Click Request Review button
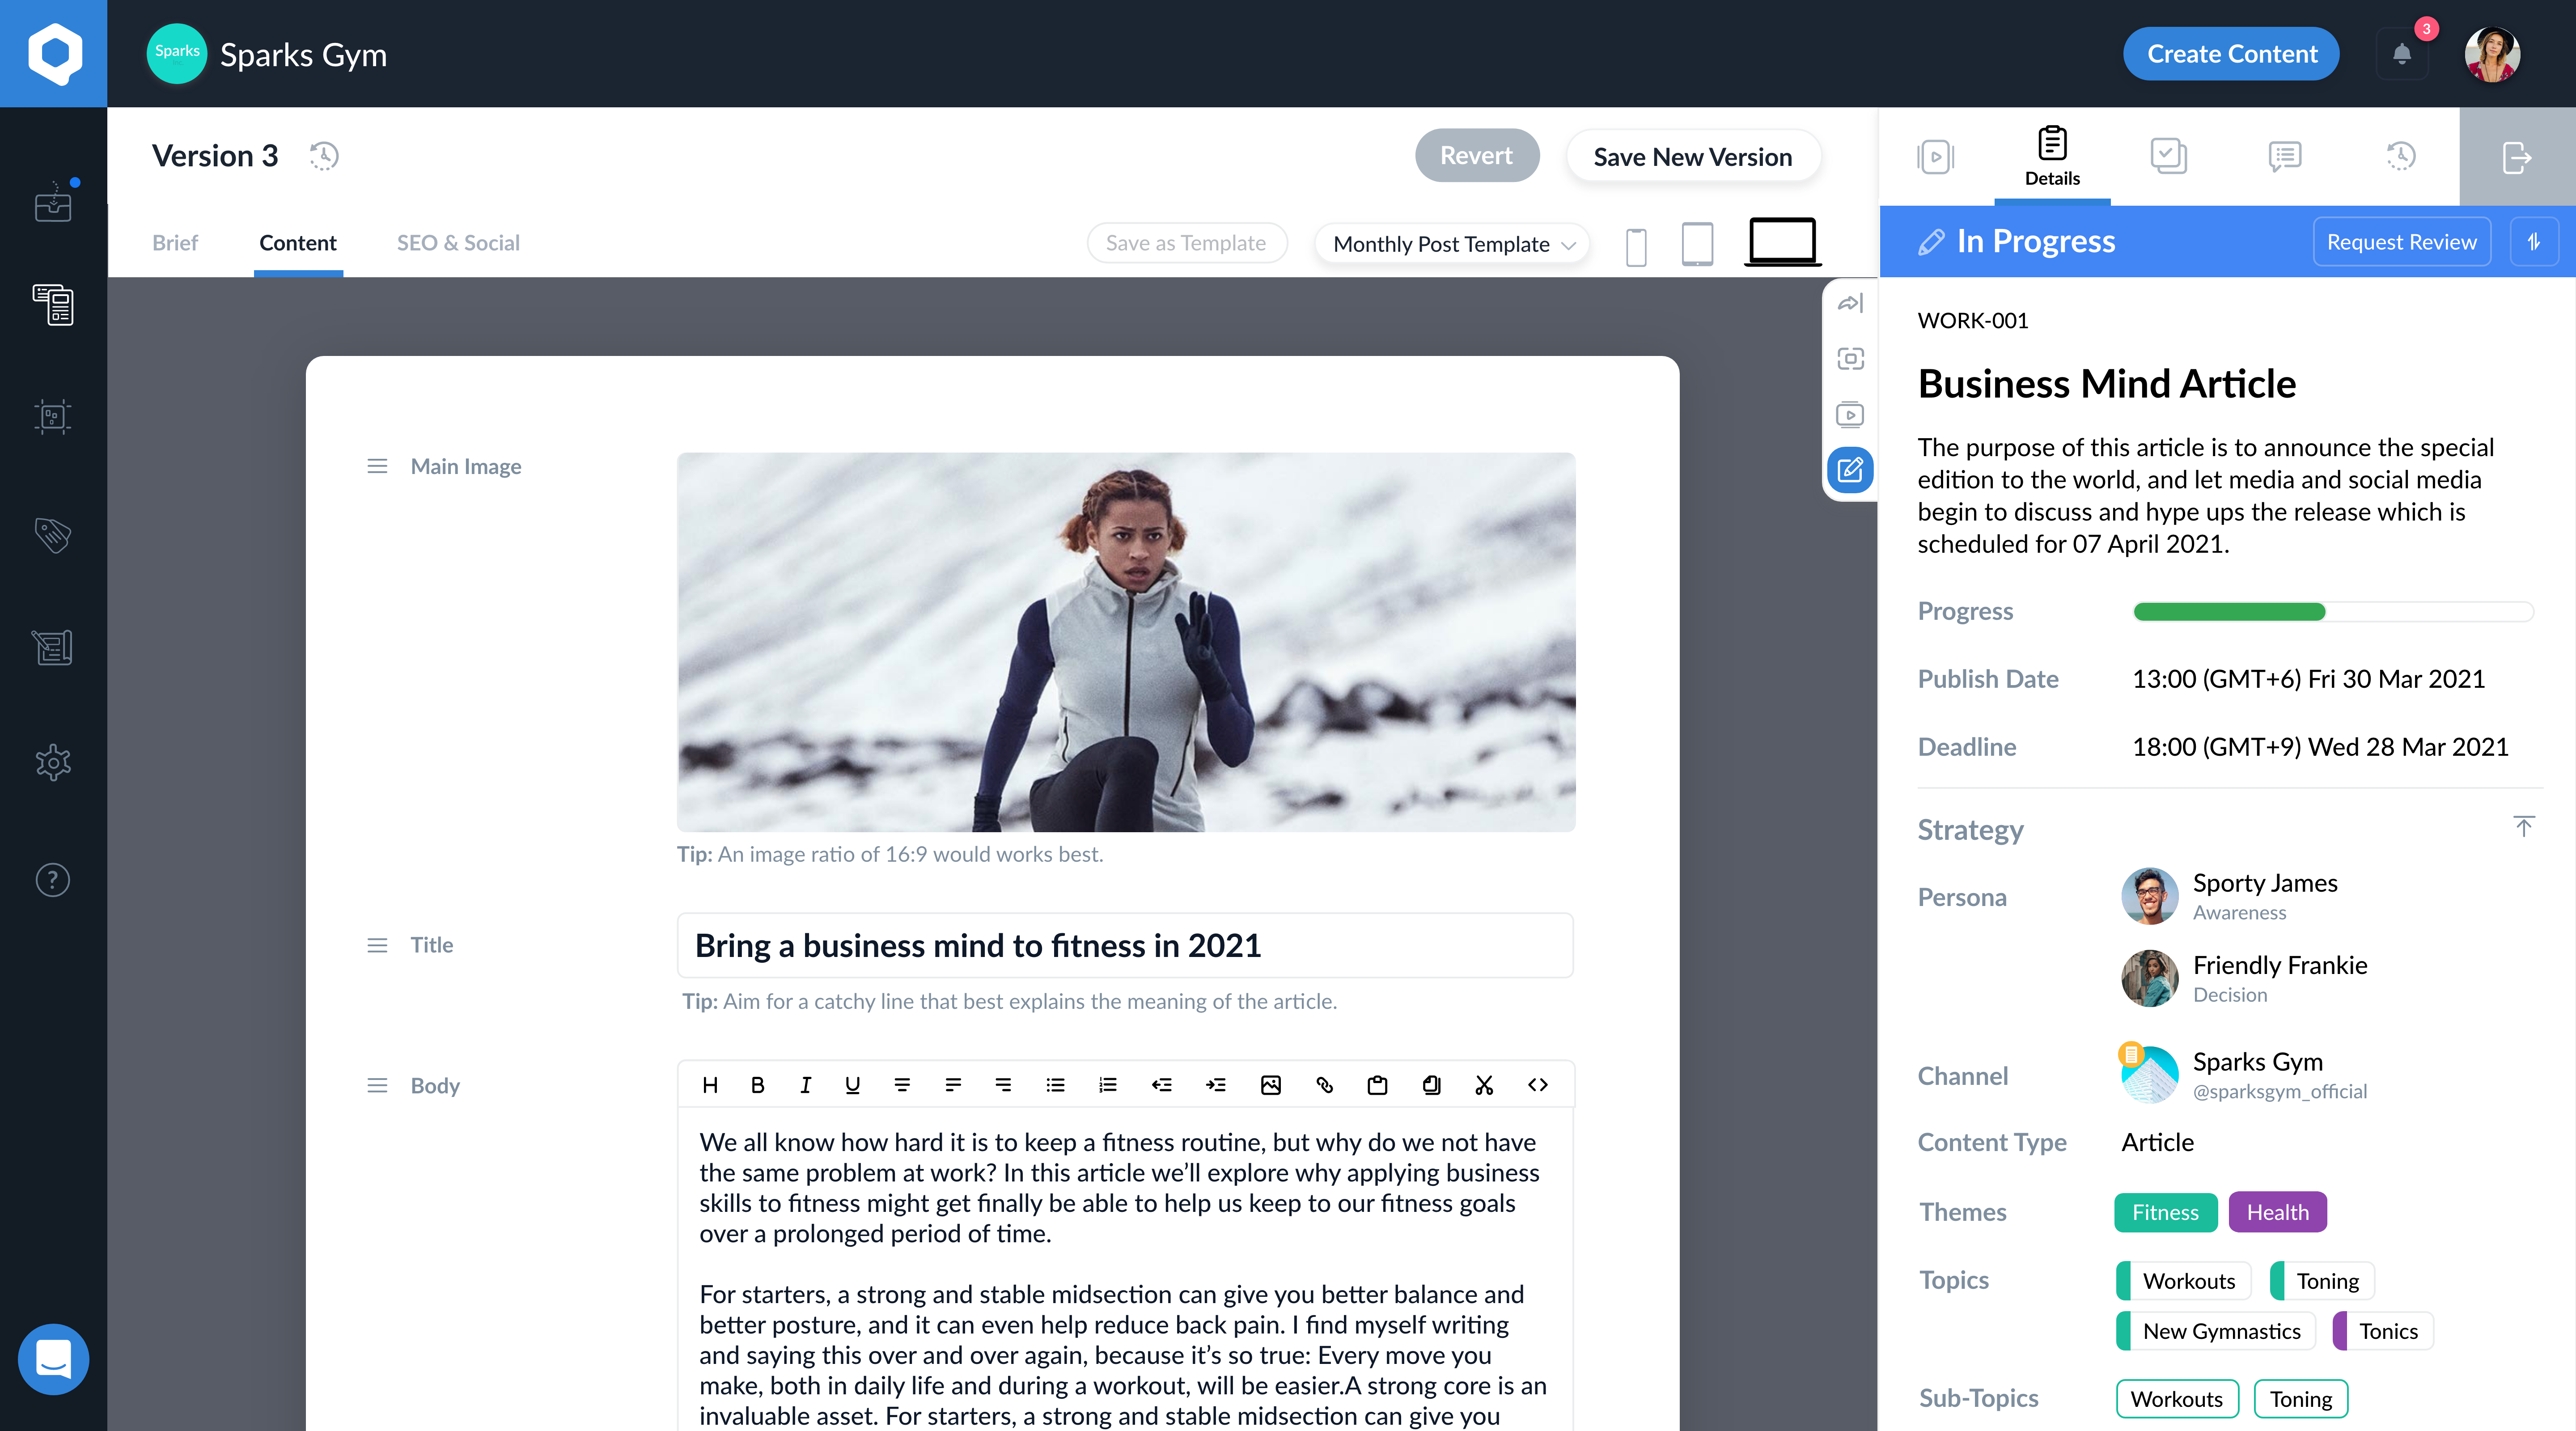Viewport: 2576px width, 1431px height. [x=2401, y=242]
